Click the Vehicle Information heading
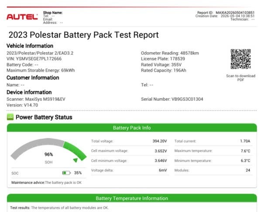 (30, 46)
